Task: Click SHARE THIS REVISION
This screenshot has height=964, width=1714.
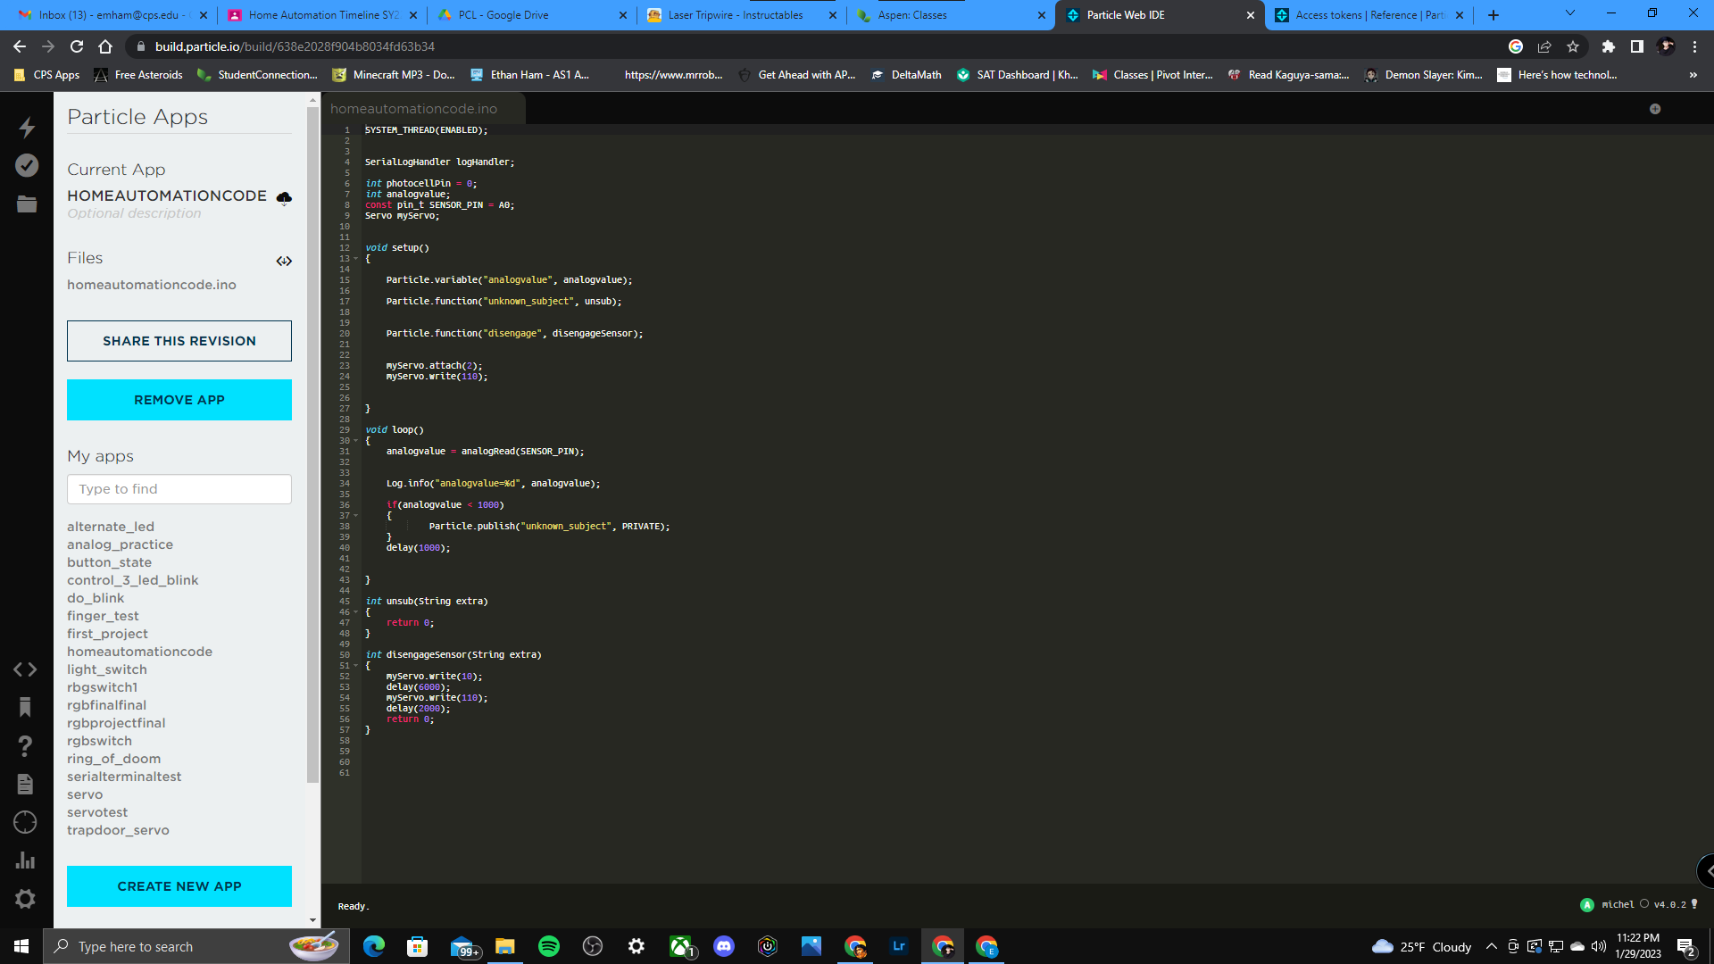Action: (x=179, y=341)
